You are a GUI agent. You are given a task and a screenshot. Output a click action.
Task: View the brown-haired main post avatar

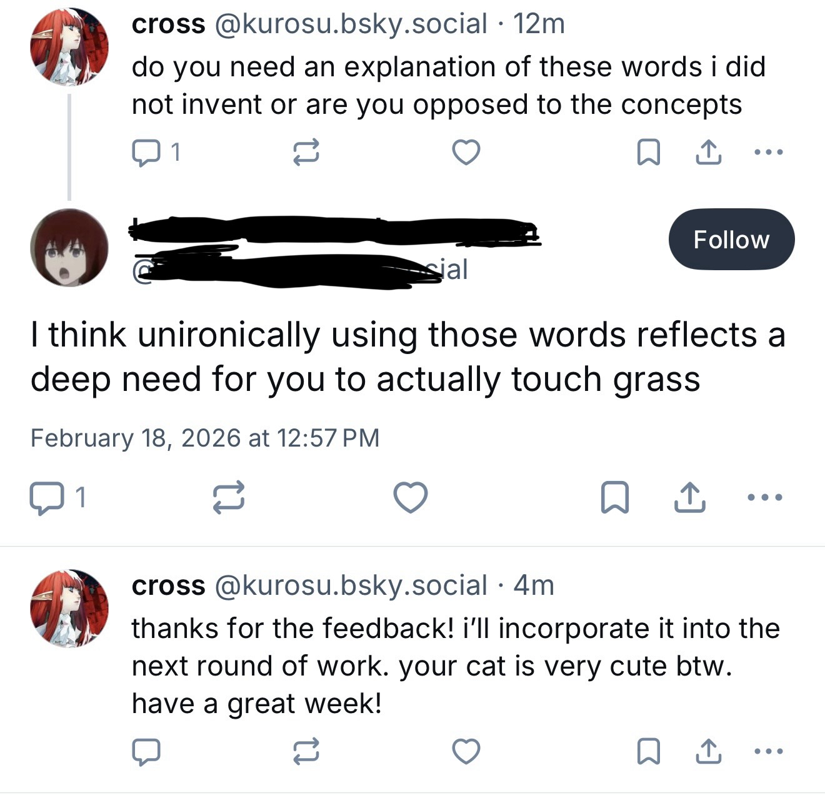click(69, 248)
